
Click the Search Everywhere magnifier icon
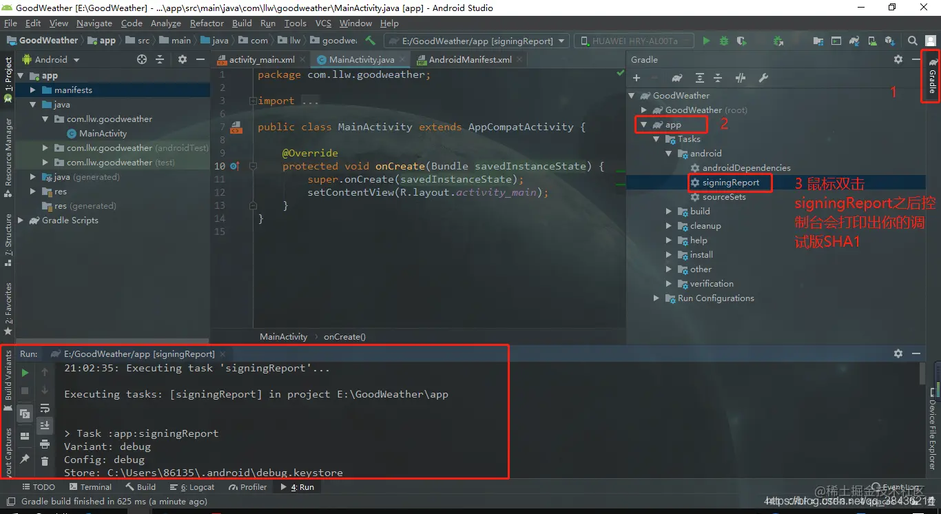(x=912, y=41)
